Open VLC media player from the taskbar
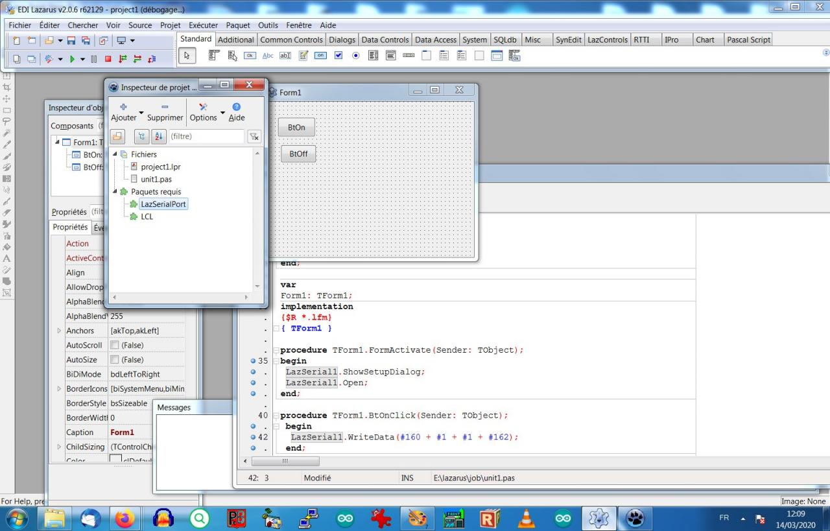The height and width of the screenshot is (531, 830). click(527, 519)
